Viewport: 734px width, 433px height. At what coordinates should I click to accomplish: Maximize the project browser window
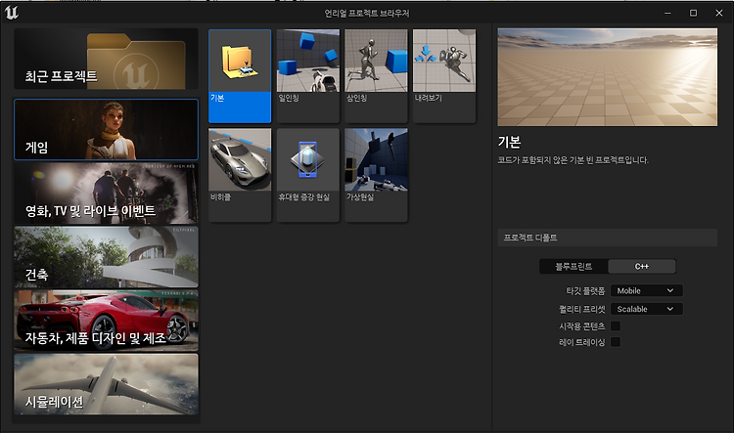pos(693,13)
